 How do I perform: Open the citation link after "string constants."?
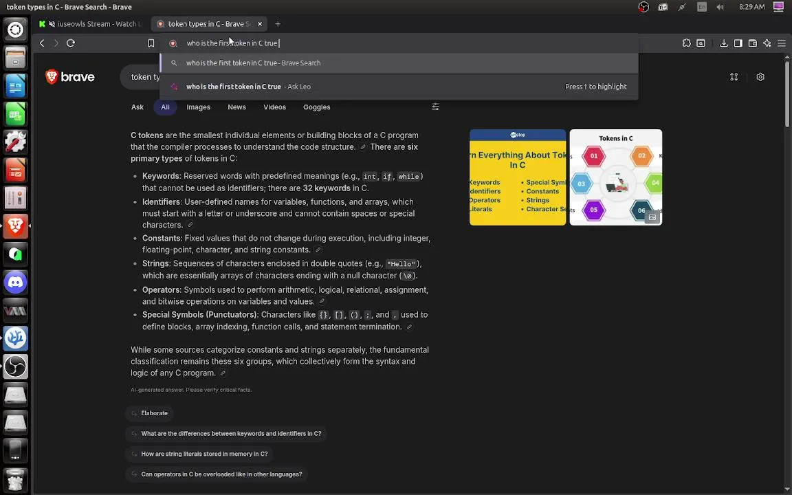(x=318, y=250)
